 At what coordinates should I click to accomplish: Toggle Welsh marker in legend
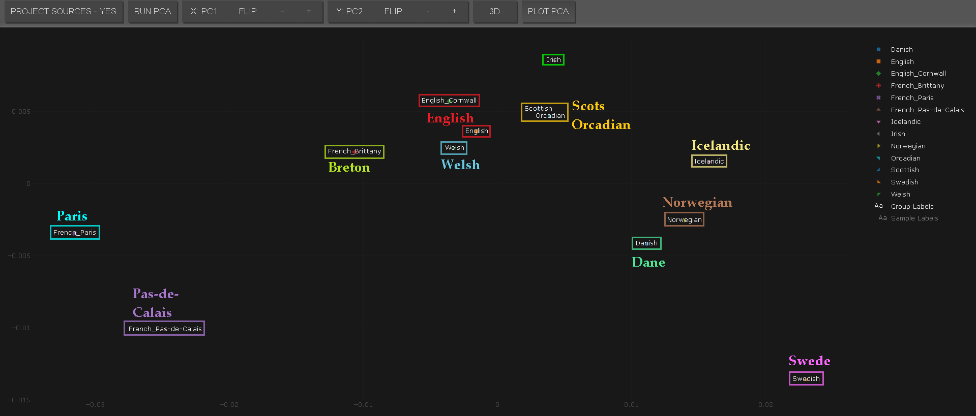(x=878, y=194)
